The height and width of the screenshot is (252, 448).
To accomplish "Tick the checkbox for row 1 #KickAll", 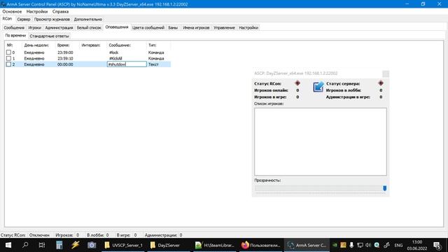I will (8, 58).
